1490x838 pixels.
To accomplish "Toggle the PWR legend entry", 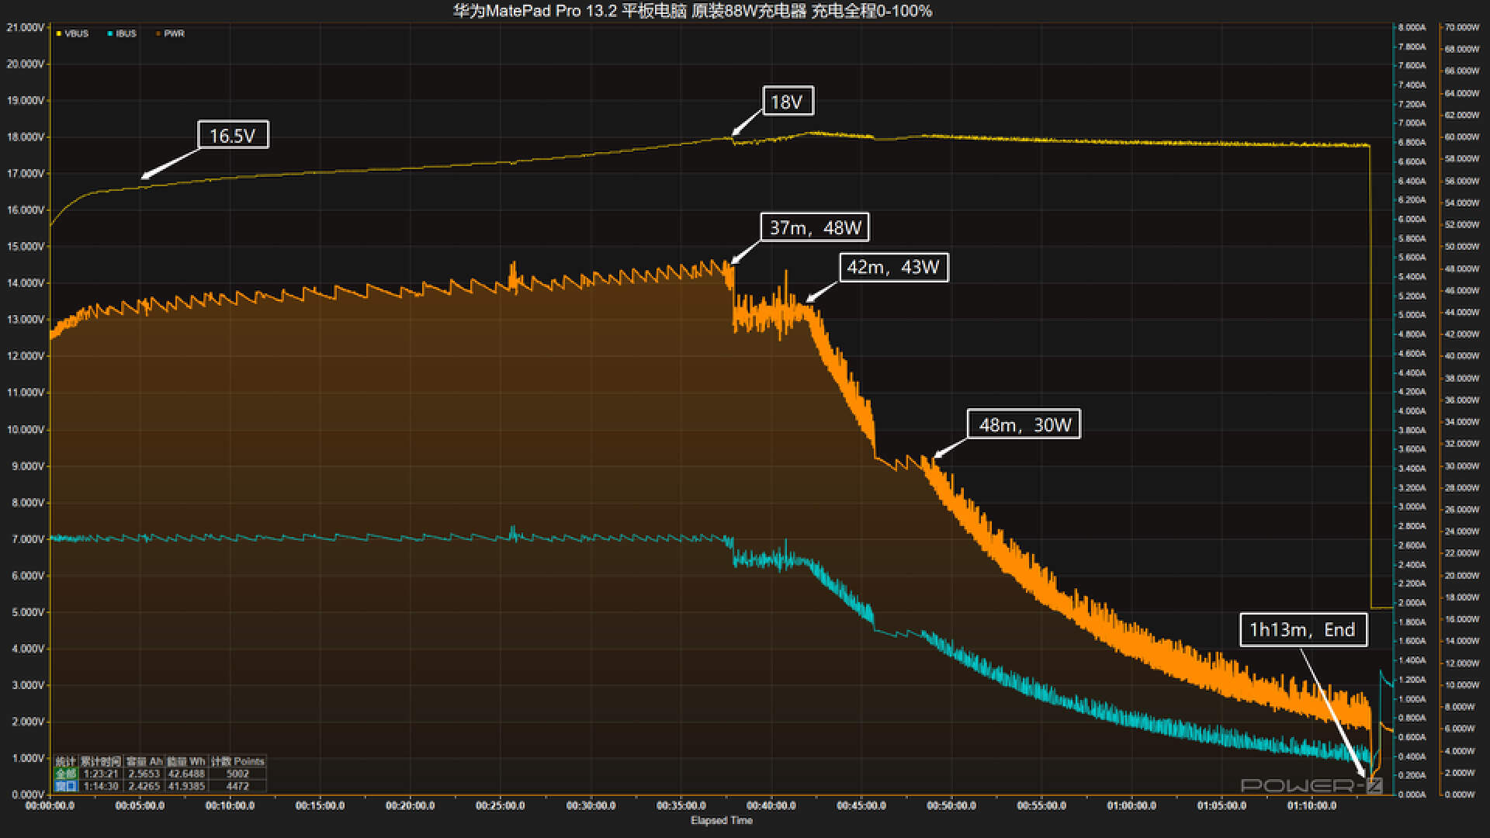I will pos(170,33).
